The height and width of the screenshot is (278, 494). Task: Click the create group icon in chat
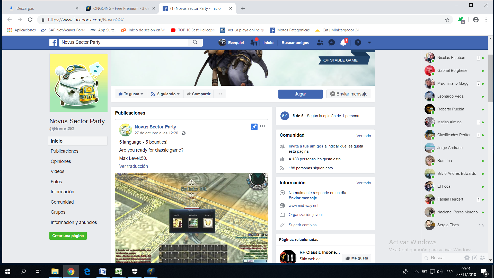coord(482,258)
